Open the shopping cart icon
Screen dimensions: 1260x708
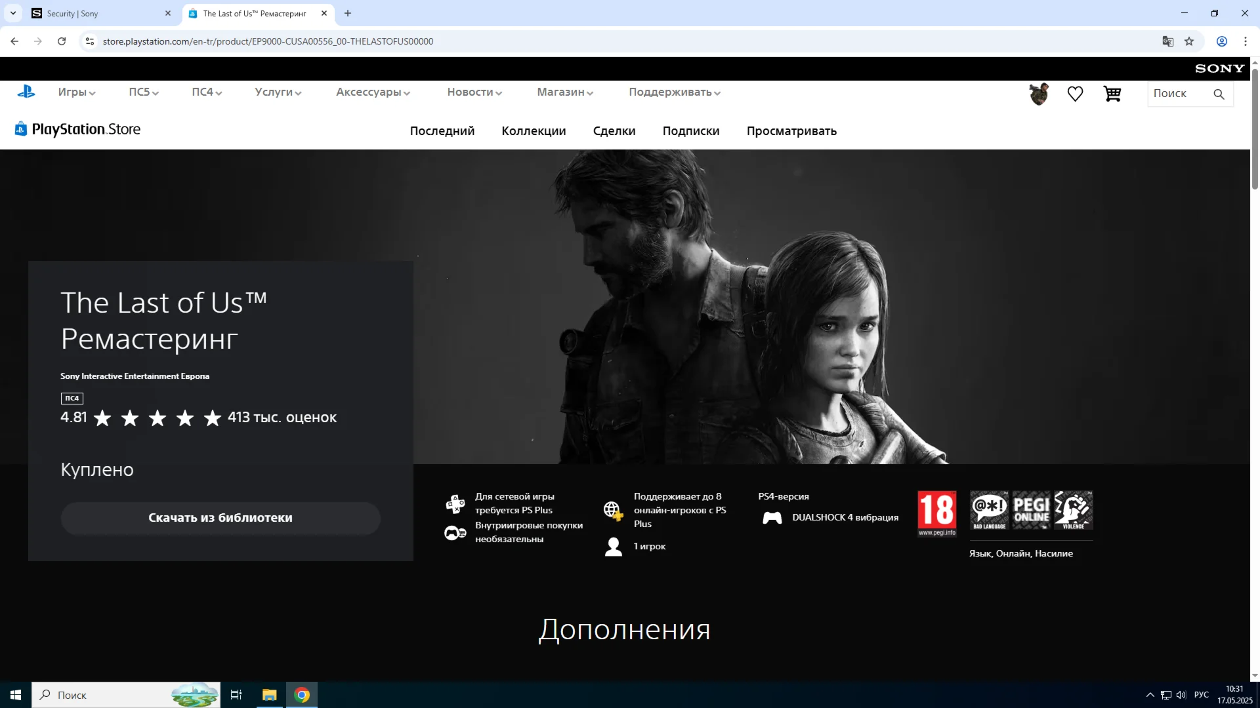click(1112, 94)
